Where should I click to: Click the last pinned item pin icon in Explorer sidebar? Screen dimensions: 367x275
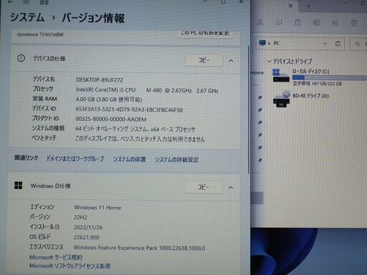(260, 160)
